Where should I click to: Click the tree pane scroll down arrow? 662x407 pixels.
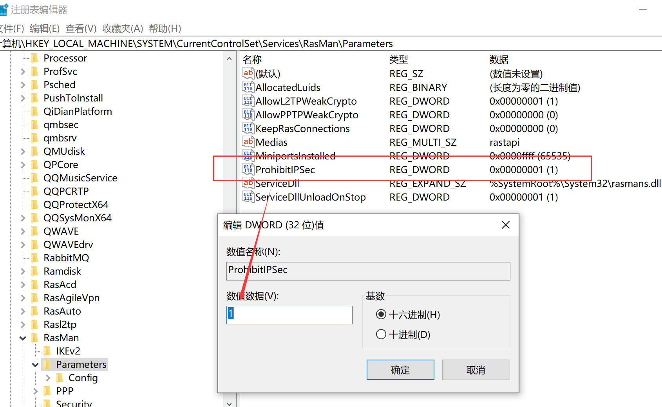(230, 403)
